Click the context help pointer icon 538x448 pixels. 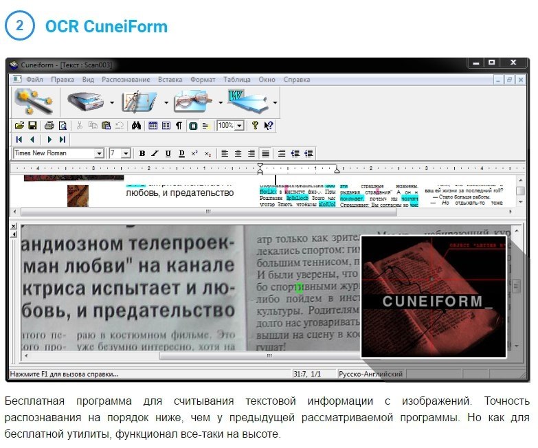[x=269, y=126]
